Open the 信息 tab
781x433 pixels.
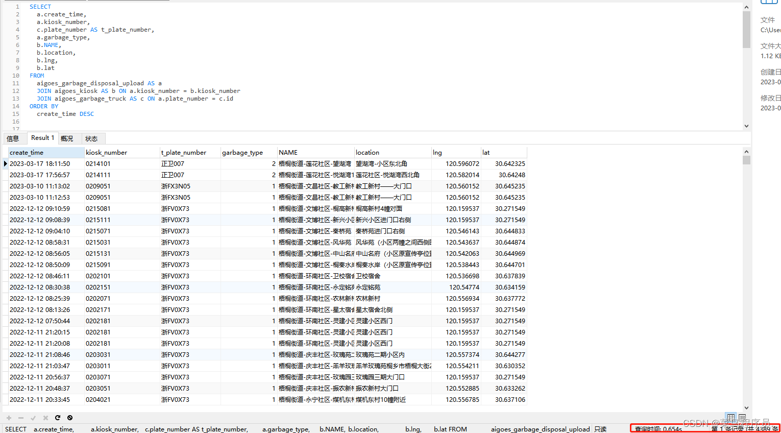(14, 138)
